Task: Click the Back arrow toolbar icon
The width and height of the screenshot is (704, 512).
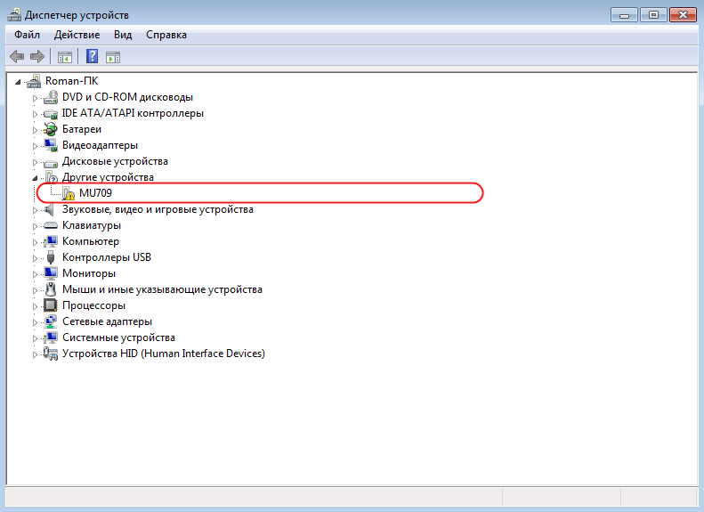Action: [16, 57]
